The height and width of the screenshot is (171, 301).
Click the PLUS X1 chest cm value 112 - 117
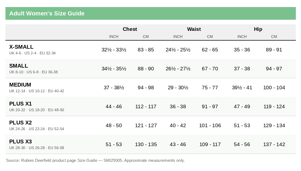tap(146, 107)
